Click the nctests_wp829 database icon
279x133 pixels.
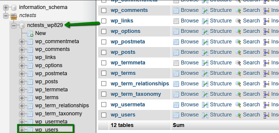tap(22, 25)
